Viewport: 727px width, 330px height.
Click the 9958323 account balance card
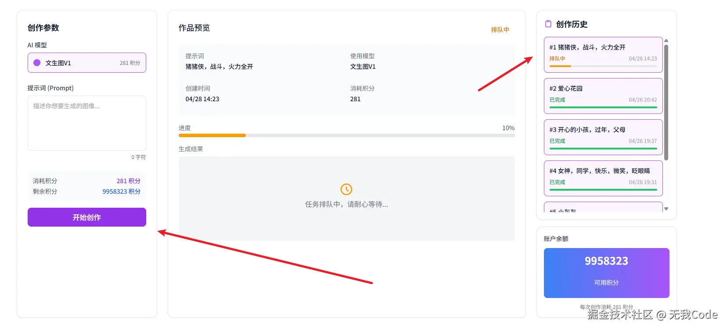click(606, 273)
